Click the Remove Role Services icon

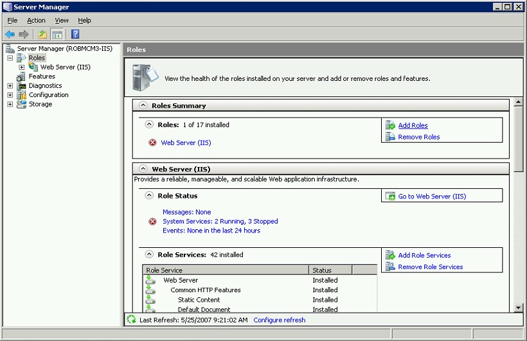(390, 267)
